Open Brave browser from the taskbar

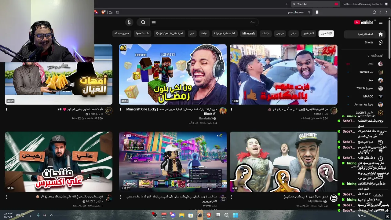click(209, 215)
